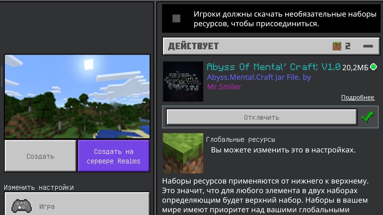This screenshot has width=383, height=215.
Task: Click the Abyss.Mental.Craft Jar File. by description line
Action: click(x=259, y=77)
